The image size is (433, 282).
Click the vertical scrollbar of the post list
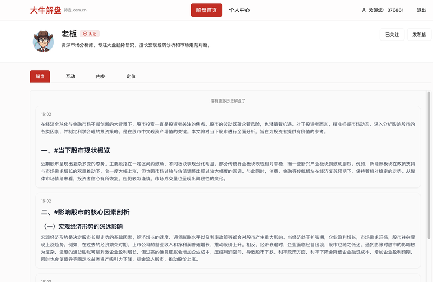point(429,162)
